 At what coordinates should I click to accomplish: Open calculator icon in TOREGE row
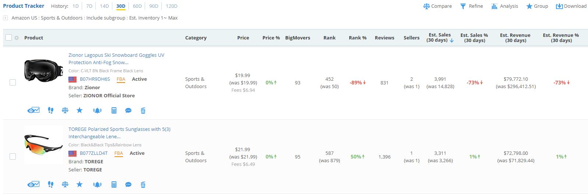[114, 185]
